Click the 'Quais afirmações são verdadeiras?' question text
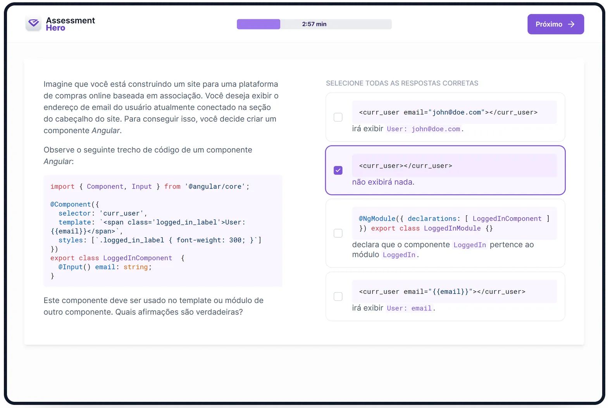Image resolution: width=608 pixels, height=408 pixels. pos(179,312)
